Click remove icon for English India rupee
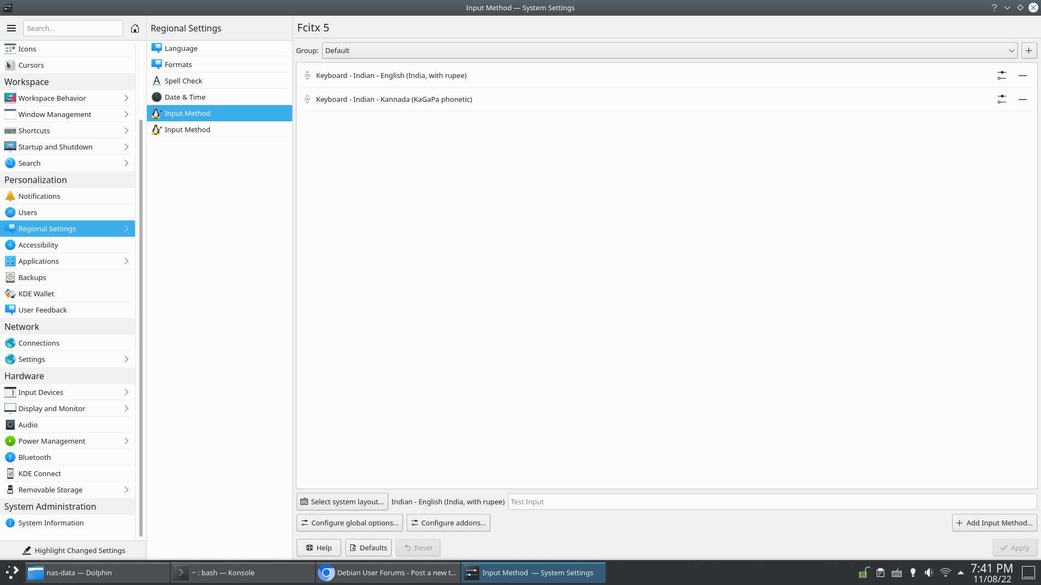The image size is (1041, 585). pos(1023,75)
